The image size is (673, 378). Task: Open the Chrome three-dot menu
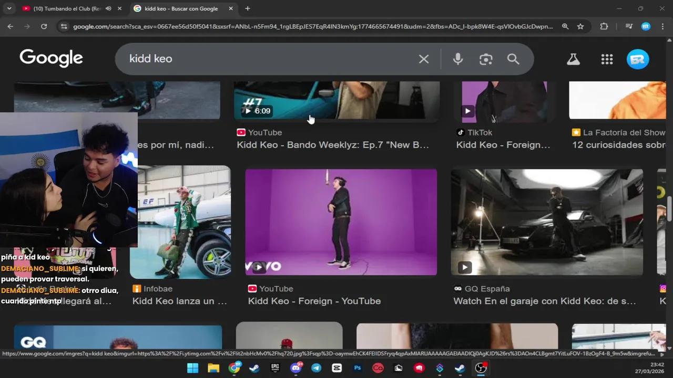(x=662, y=26)
